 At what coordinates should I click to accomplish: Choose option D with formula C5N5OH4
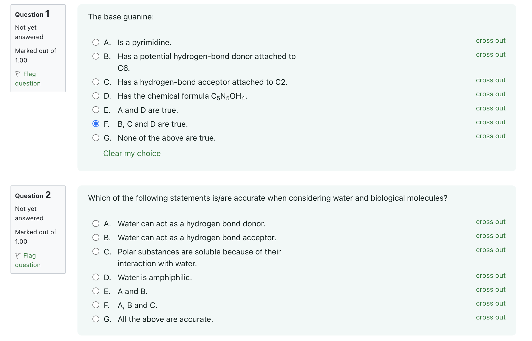tap(96, 96)
